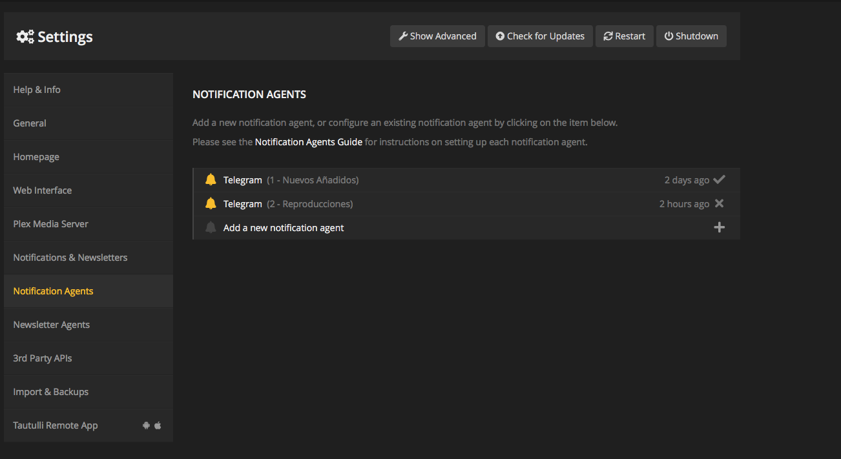This screenshot has width=841, height=459.
Task: Open the Notification Agents Guide link
Action: coord(308,142)
